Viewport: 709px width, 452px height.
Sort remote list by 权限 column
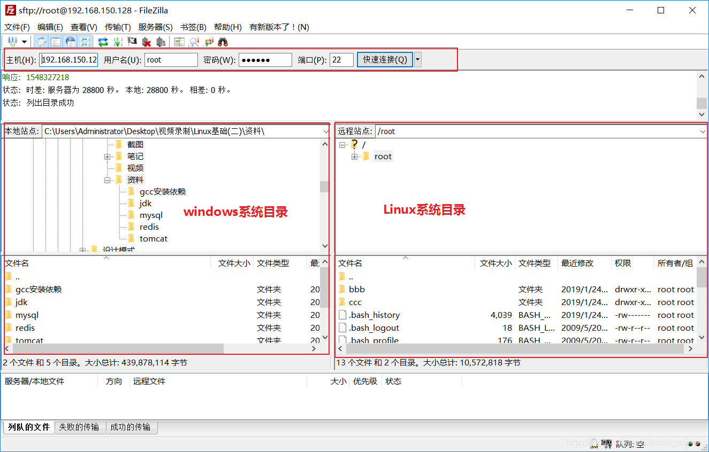(x=632, y=263)
